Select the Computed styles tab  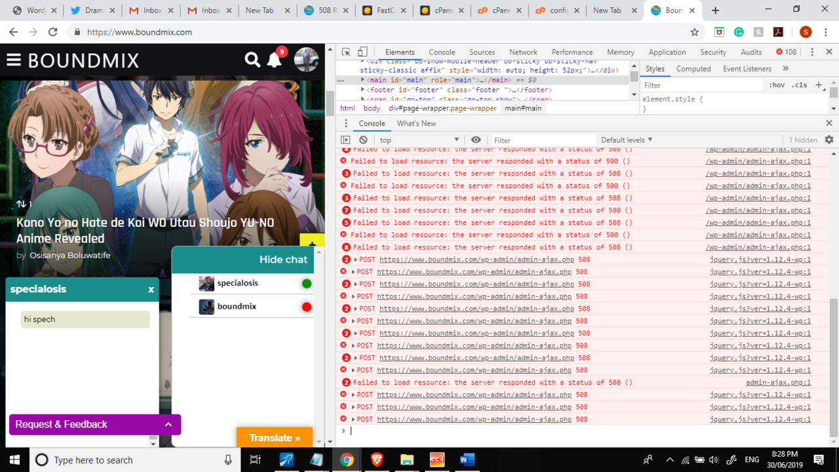693,68
